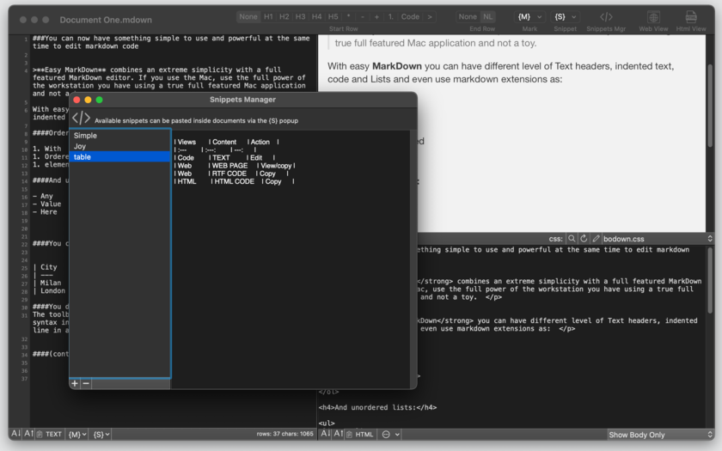Click the '| Web | RTF CODE | Copy' snippet row

pyautogui.click(x=231, y=174)
